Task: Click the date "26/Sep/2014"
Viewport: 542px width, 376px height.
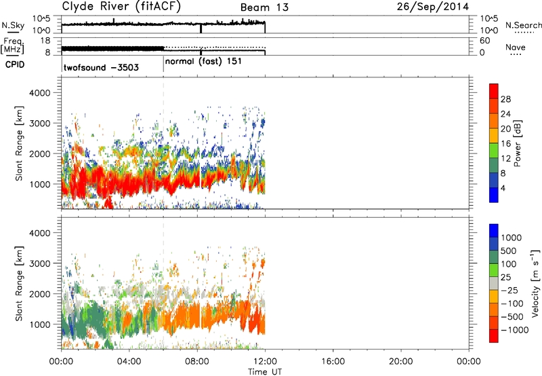Action: coord(433,7)
